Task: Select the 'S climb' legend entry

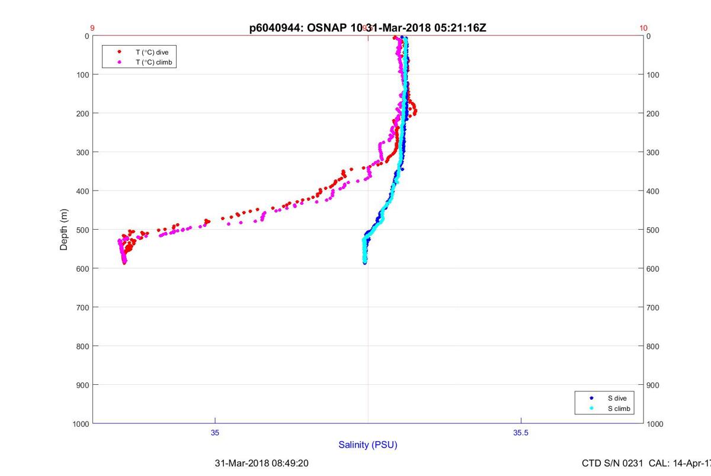Action: pos(604,409)
